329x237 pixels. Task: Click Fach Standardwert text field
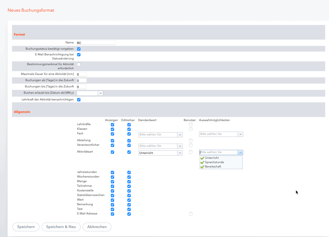[x=158, y=135]
